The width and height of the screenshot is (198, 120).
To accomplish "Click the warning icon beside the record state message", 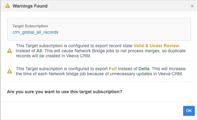I will pyautogui.click(x=10, y=51).
